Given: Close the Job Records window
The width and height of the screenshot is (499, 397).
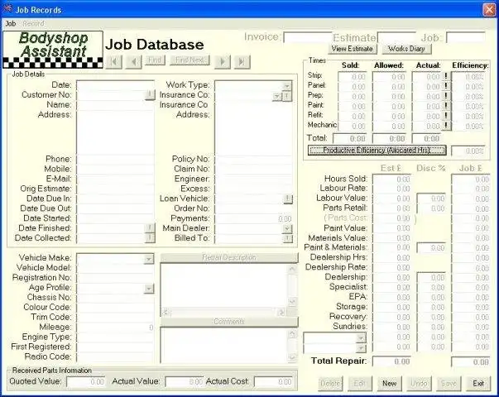Looking at the screenshot, I should point(489,10).
